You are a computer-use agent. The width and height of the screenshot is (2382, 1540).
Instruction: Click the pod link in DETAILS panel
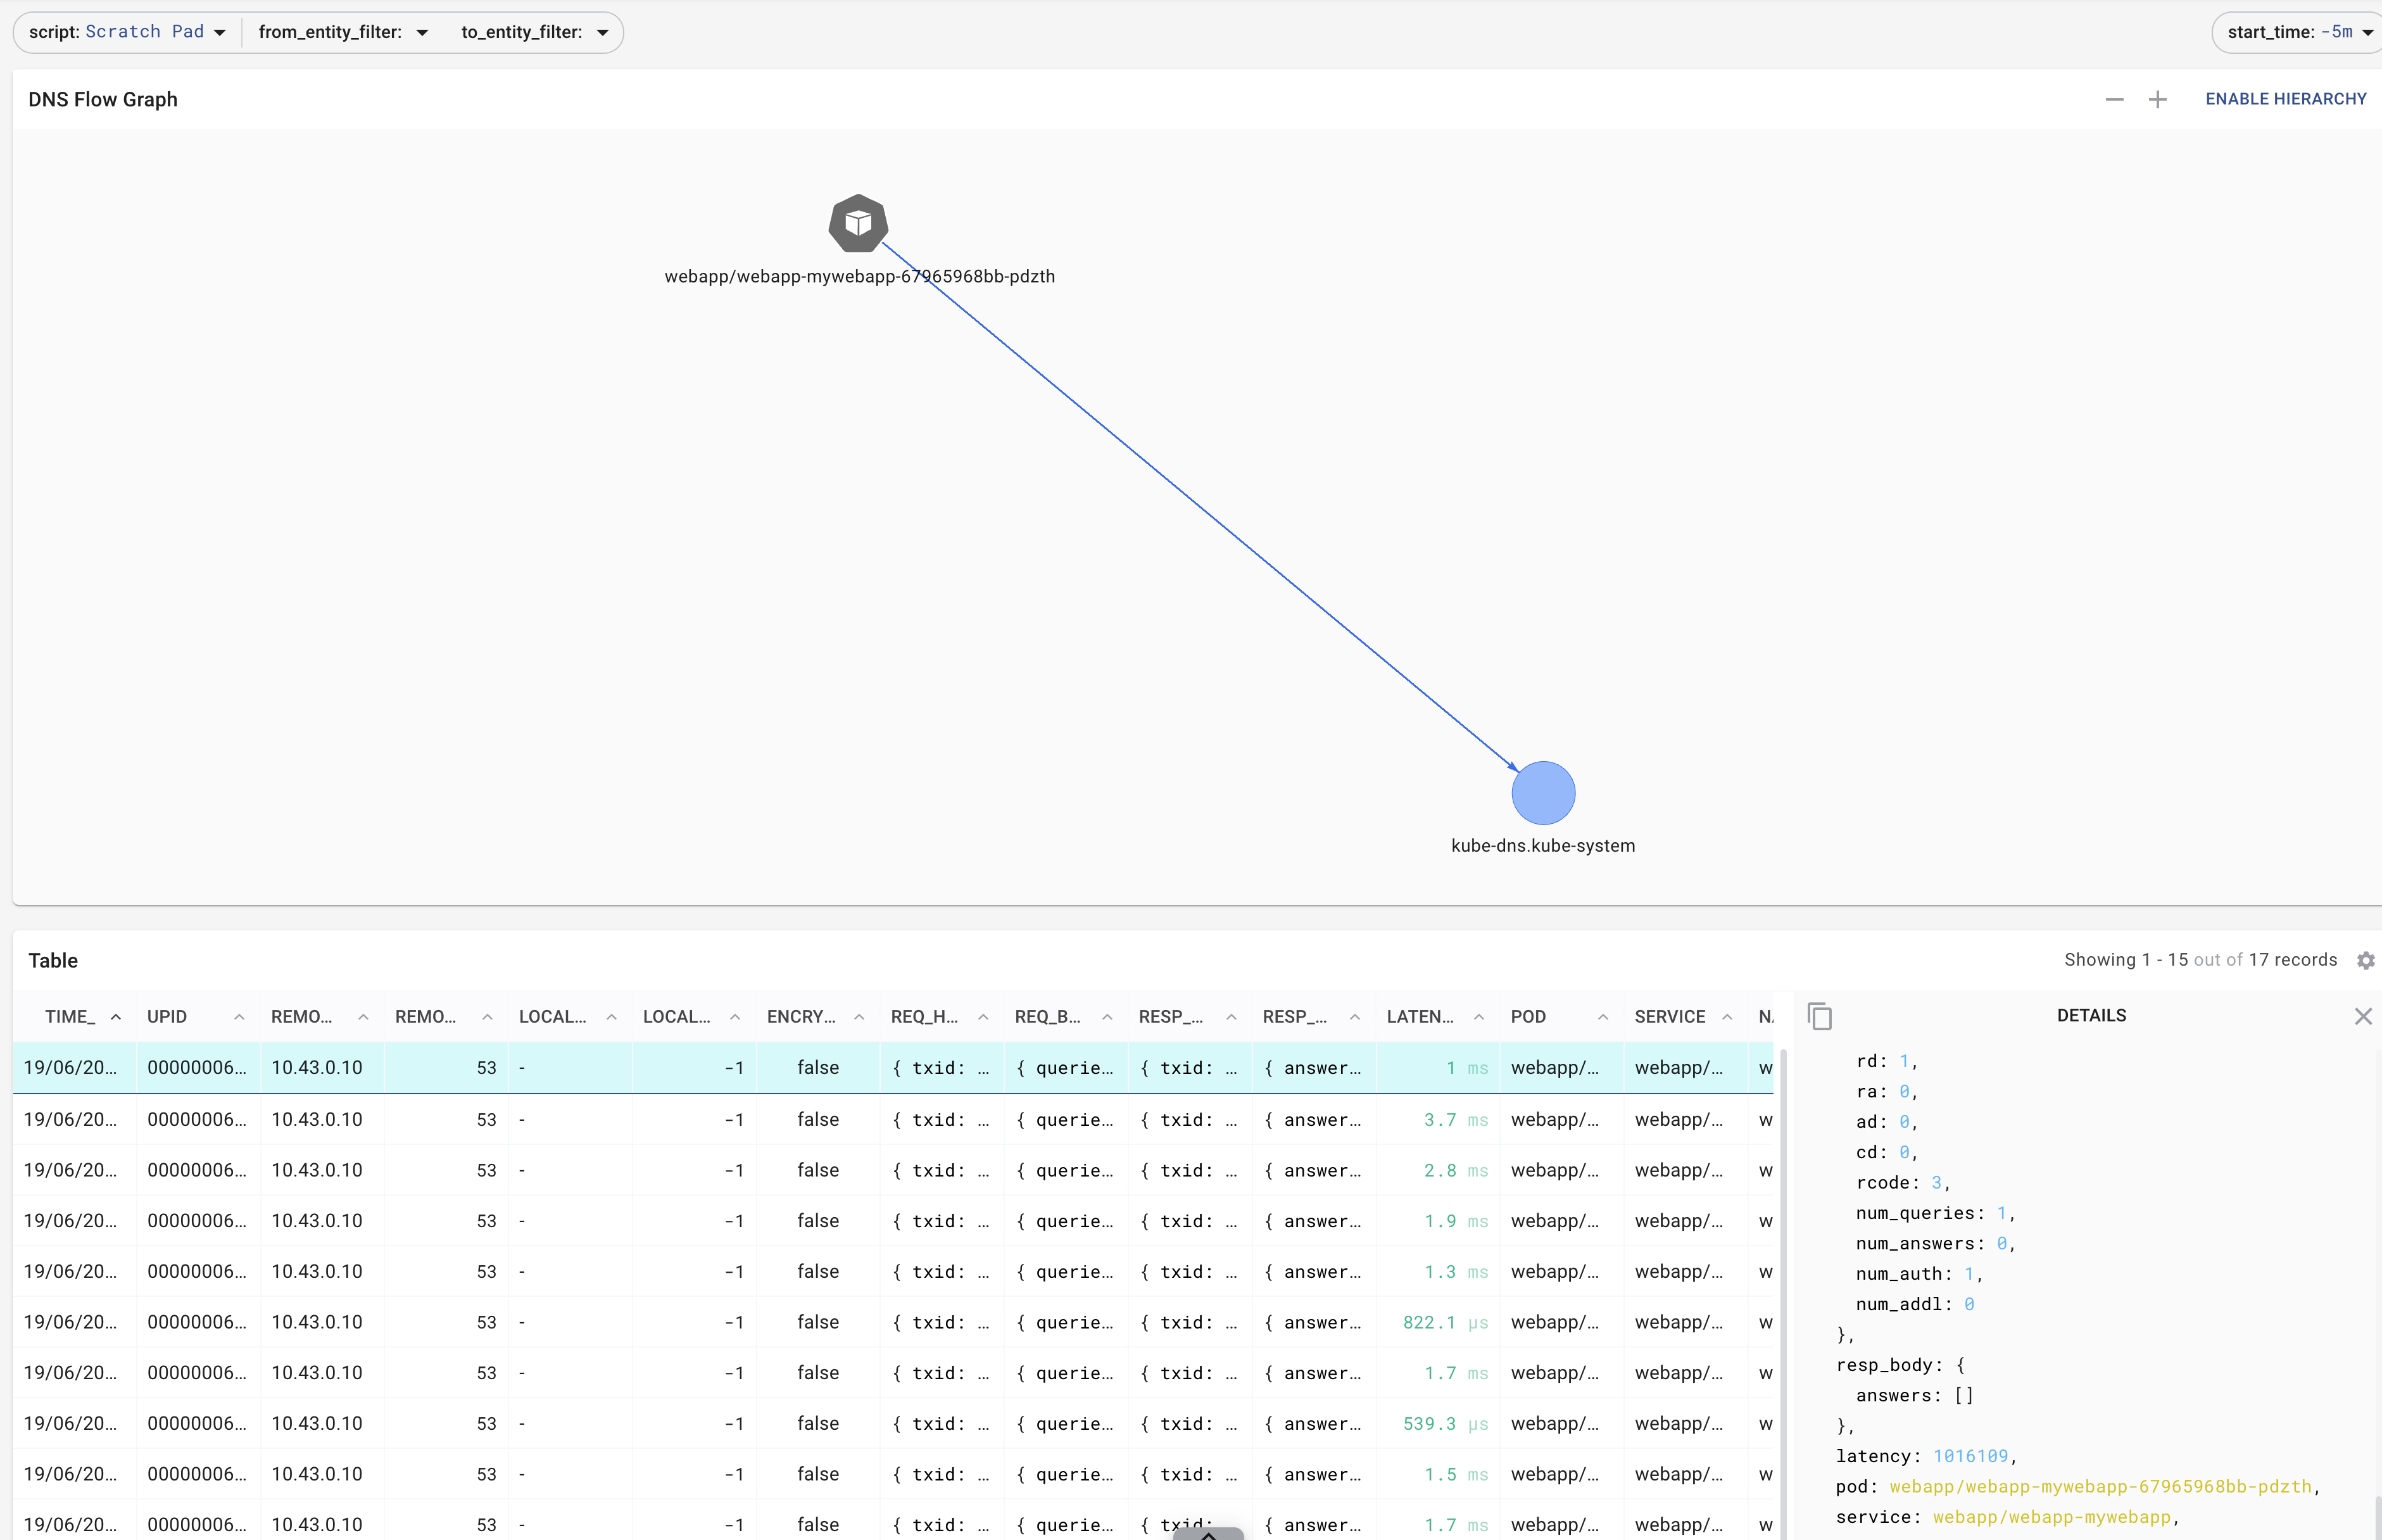pos(2100,1486)
